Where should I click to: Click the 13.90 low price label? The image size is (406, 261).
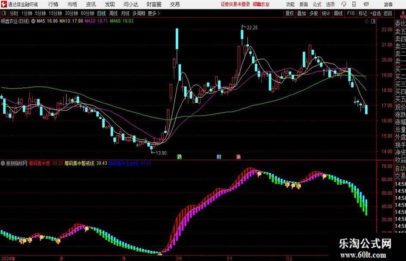(161, 153)
